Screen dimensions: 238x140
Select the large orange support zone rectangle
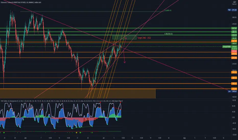tap(78, 94)
